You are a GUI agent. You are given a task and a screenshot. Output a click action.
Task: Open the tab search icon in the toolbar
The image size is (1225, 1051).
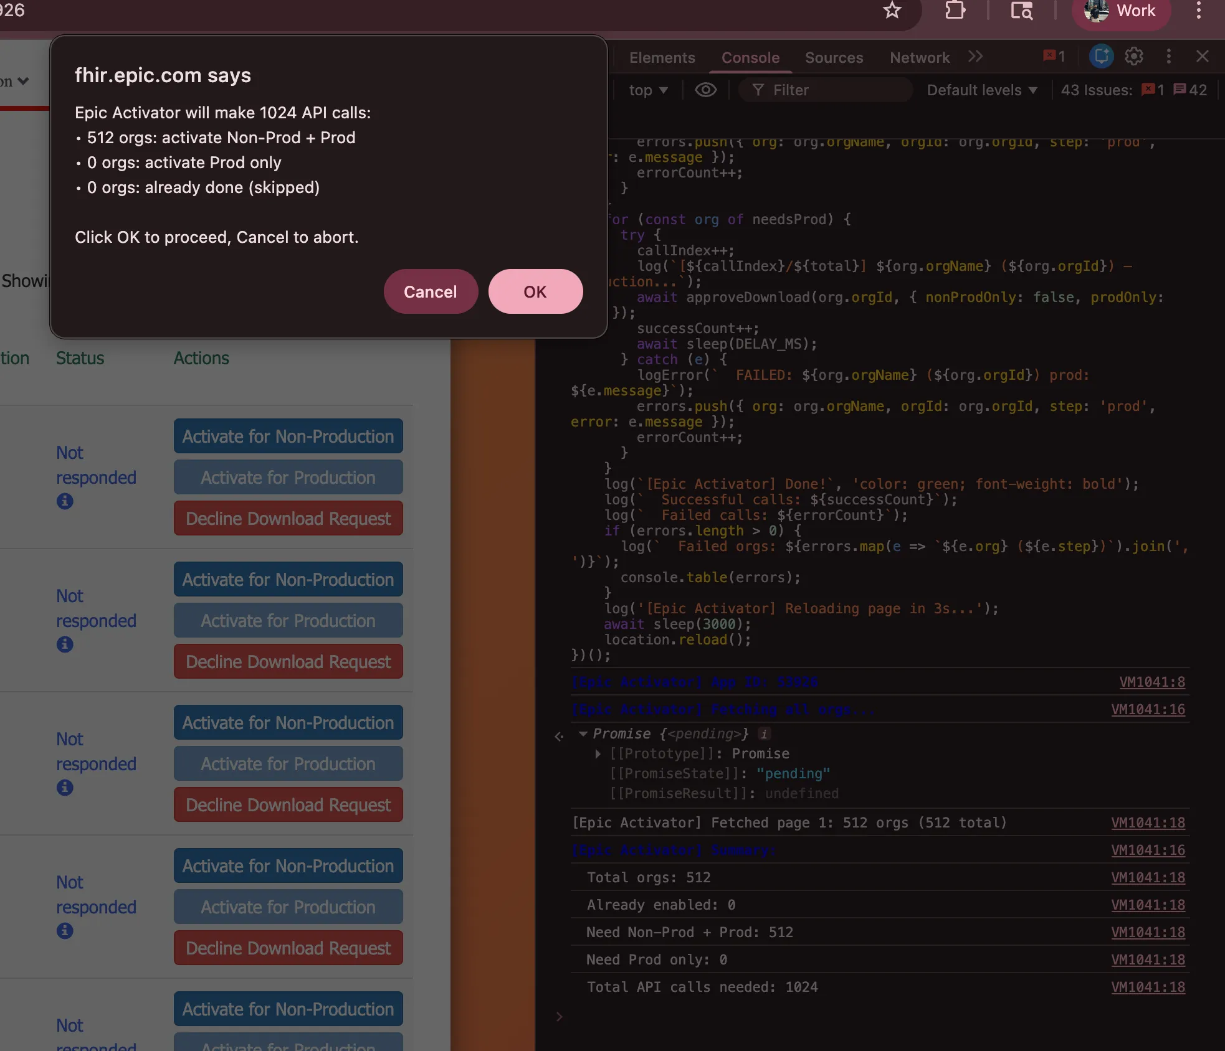pyautogui.click(x=1021, y=11)
